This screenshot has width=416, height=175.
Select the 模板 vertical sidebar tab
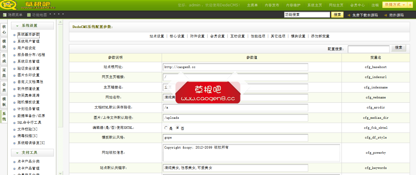click(x=4, y=102)
